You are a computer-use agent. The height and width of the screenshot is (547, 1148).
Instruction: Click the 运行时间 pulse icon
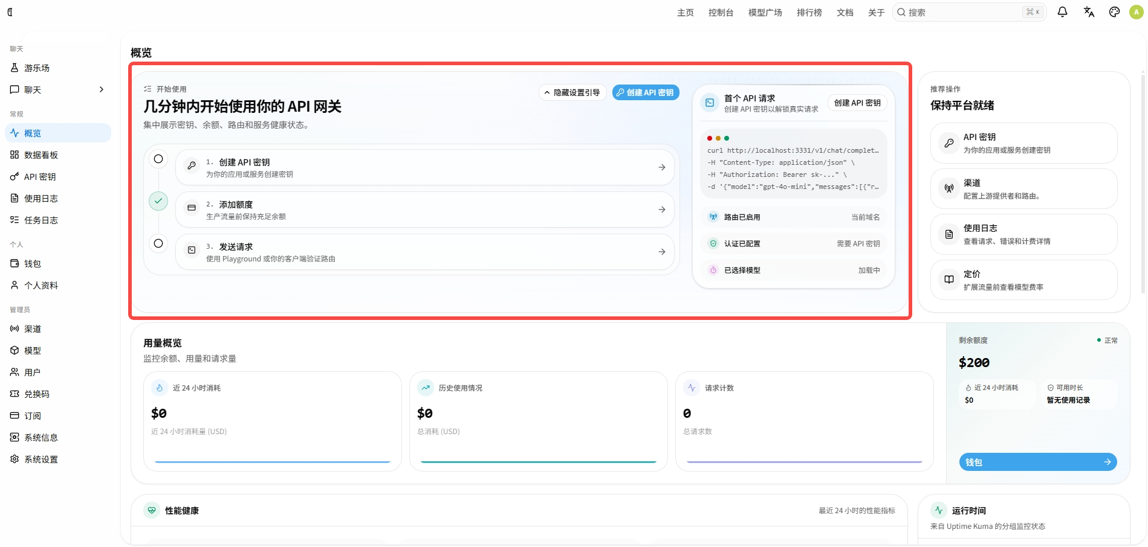tap(939, 510)
